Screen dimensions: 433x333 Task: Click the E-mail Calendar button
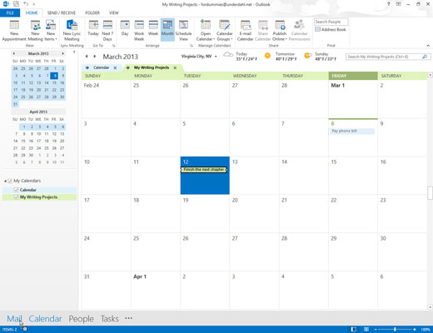[246, 31]
